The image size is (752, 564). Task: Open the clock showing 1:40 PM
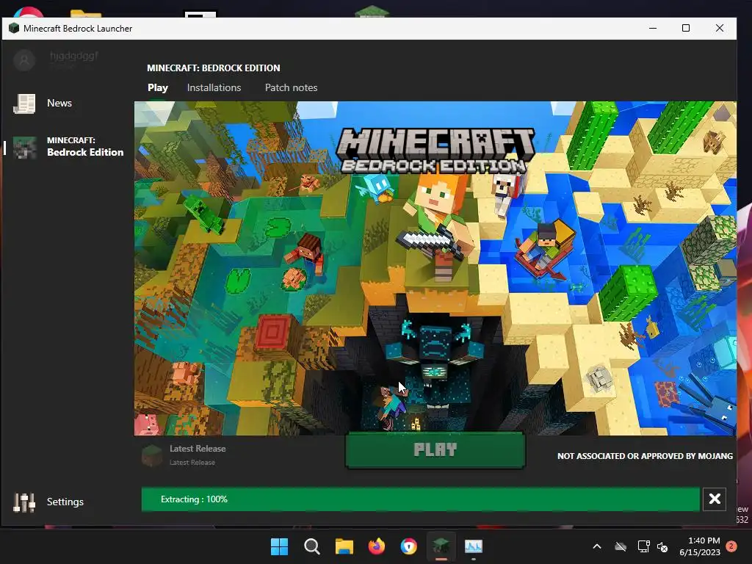click(700, 546)
